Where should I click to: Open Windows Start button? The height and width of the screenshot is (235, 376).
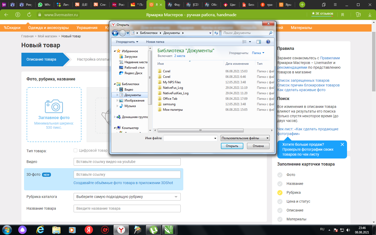click(7, 230)
